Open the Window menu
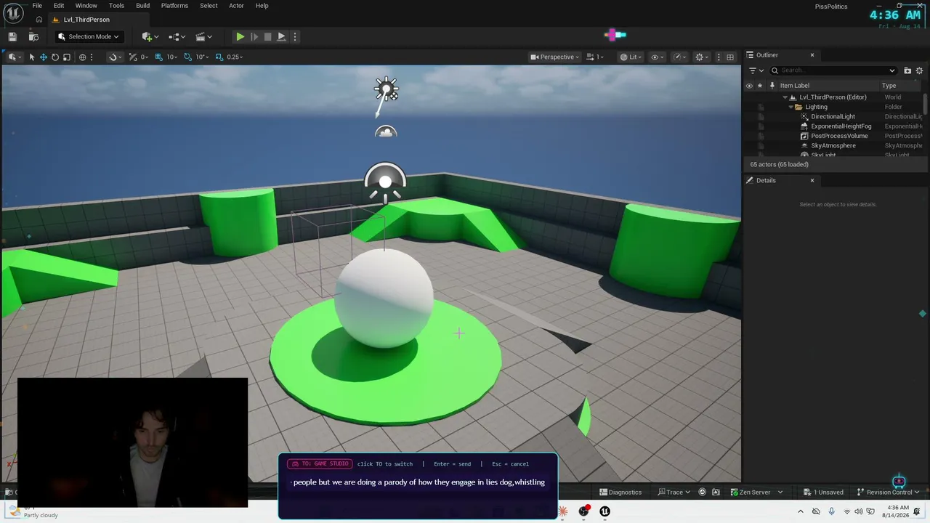 click(86, 6)
